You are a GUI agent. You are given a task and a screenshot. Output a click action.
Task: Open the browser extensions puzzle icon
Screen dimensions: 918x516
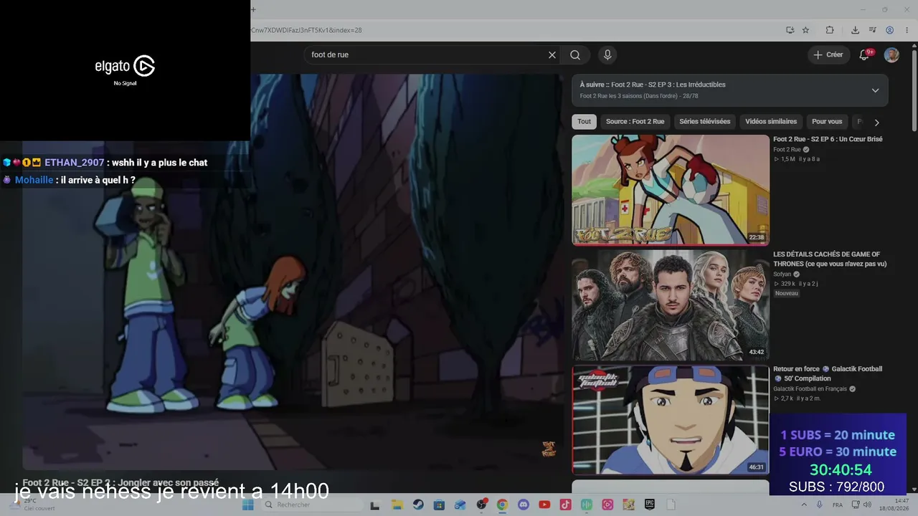(830, 30)
